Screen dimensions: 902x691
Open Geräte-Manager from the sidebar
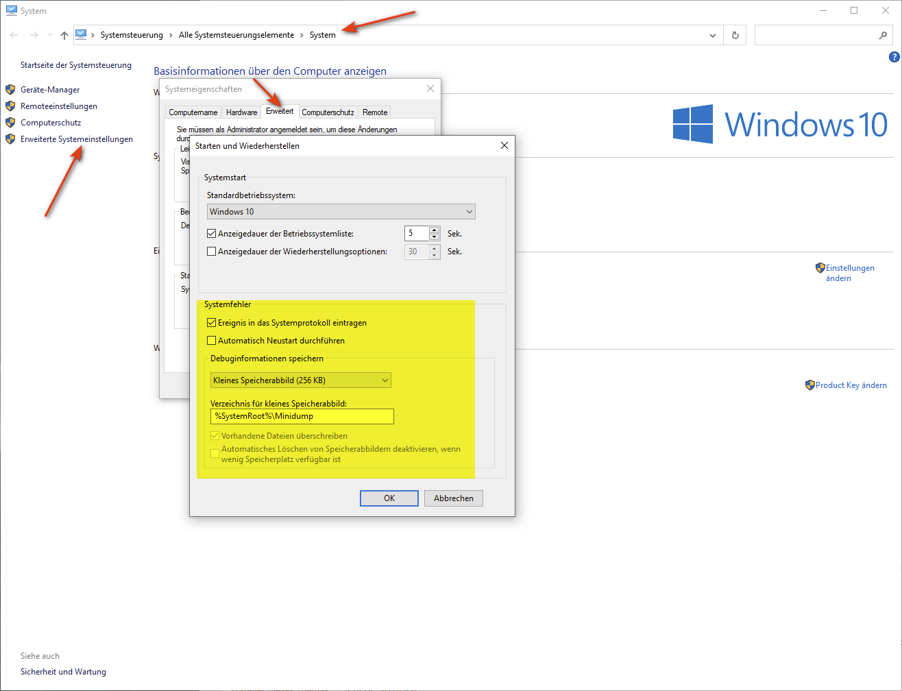[x=50, y=90]
